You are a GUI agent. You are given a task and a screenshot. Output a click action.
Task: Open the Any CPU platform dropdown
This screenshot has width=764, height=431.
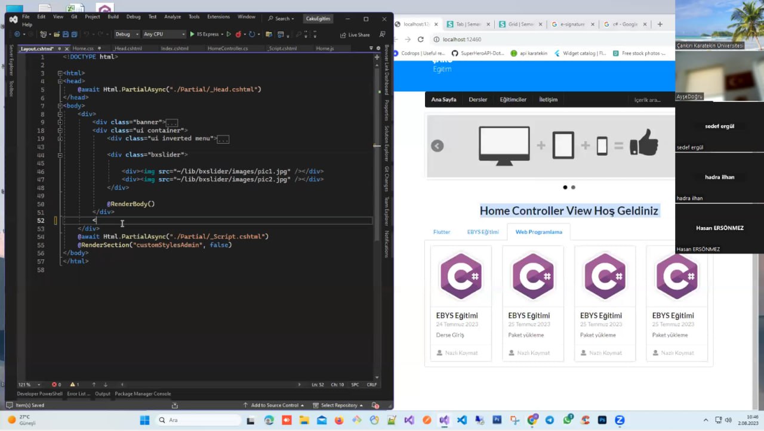[x=164, y=35]
